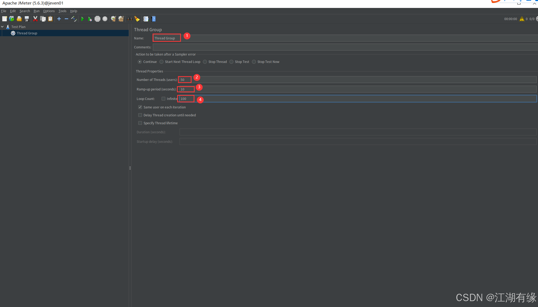Click the green Start run icon
The height and width of the screenshot is (307, 538).
[x=82, y=19]
